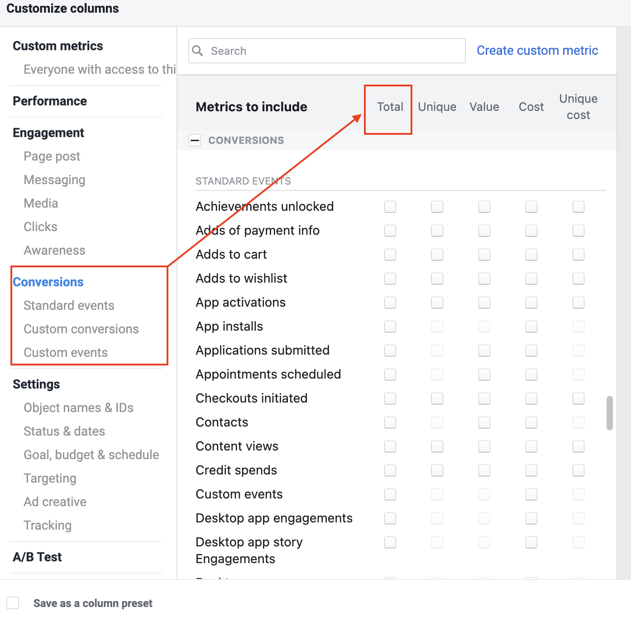This screenshot has width=631, height=626.
Task: Click the search magnifier icon
Action: pyautogui.click(x=197, y=51)
